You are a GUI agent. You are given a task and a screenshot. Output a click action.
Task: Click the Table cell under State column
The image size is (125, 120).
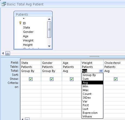(31, 67)
